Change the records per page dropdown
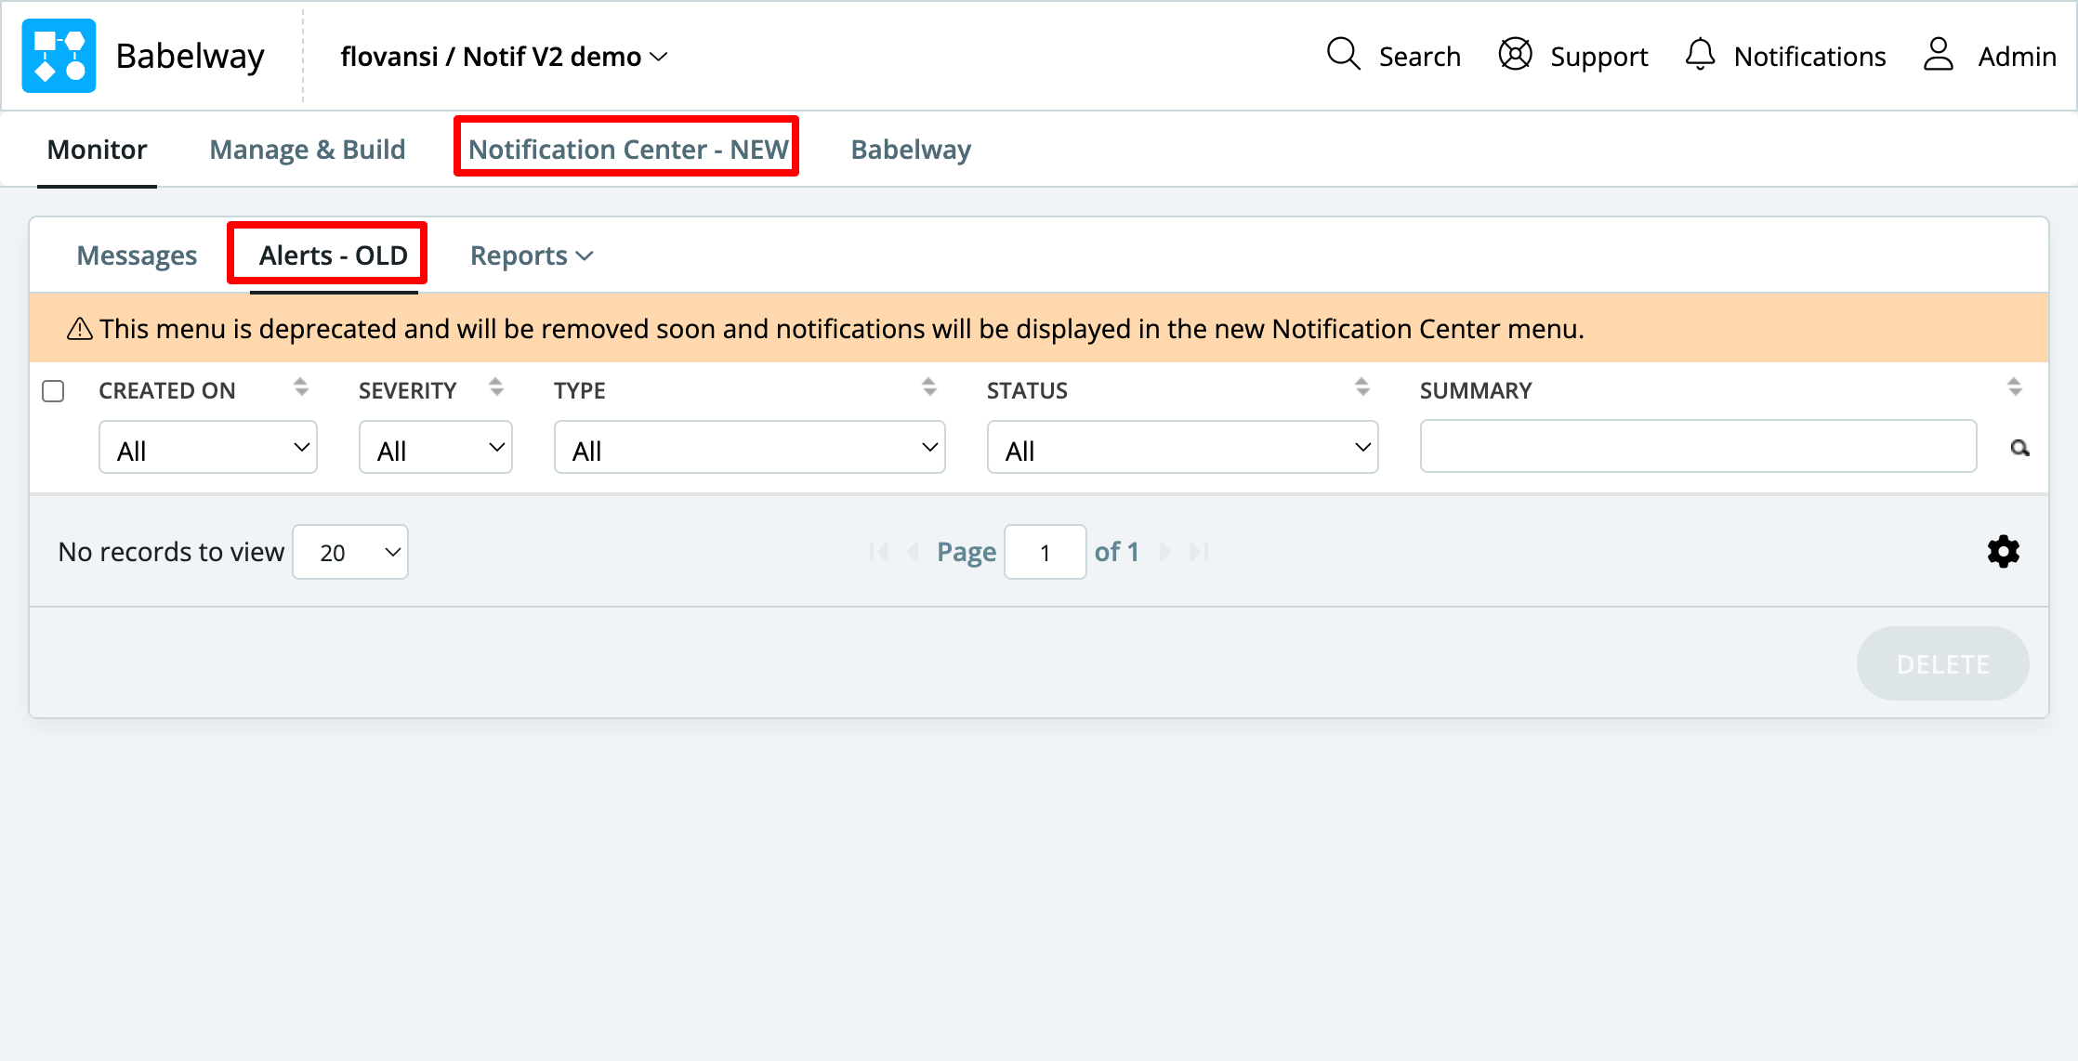This screenshot has height=1061, width=2078. pyautogui.click(x=350, y=553)
